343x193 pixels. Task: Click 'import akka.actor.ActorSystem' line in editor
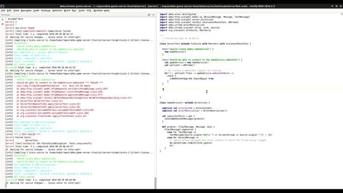(x=177, y=14)
